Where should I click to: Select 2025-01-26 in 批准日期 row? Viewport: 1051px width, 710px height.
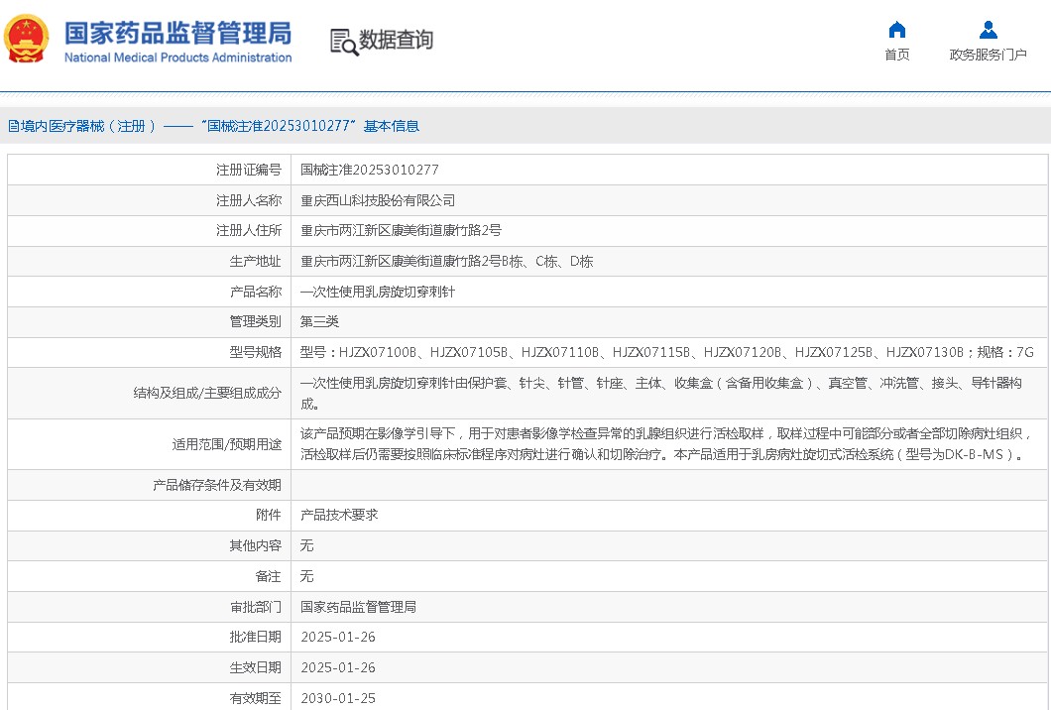click(338, 637)
